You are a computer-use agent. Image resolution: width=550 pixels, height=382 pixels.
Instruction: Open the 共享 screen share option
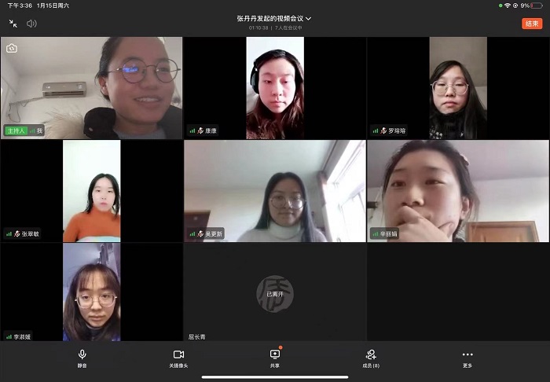tap(274, 358)
